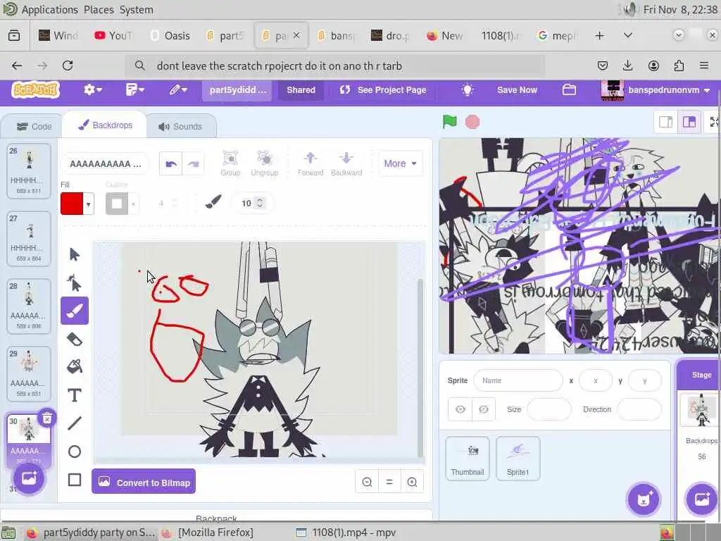This screenshot has height=541, width=721.
Task: Switch to large stage layout
Action: point(689,122)
